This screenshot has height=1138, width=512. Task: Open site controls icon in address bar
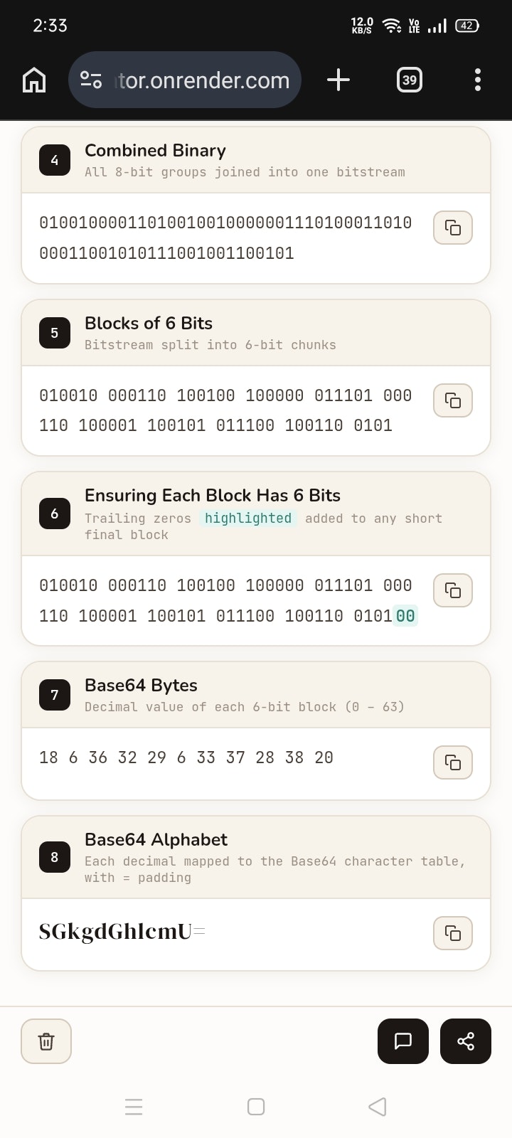(x=90, y=80)
